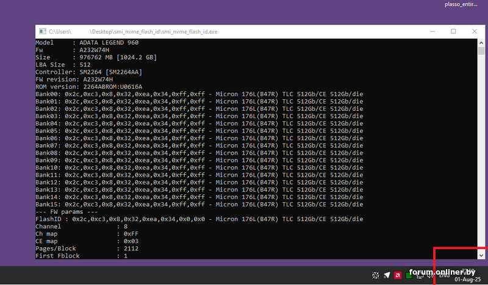Click the console vertical scrollbar thumb
The height and width of the screenshot is (285, 488).
point(481,51)
